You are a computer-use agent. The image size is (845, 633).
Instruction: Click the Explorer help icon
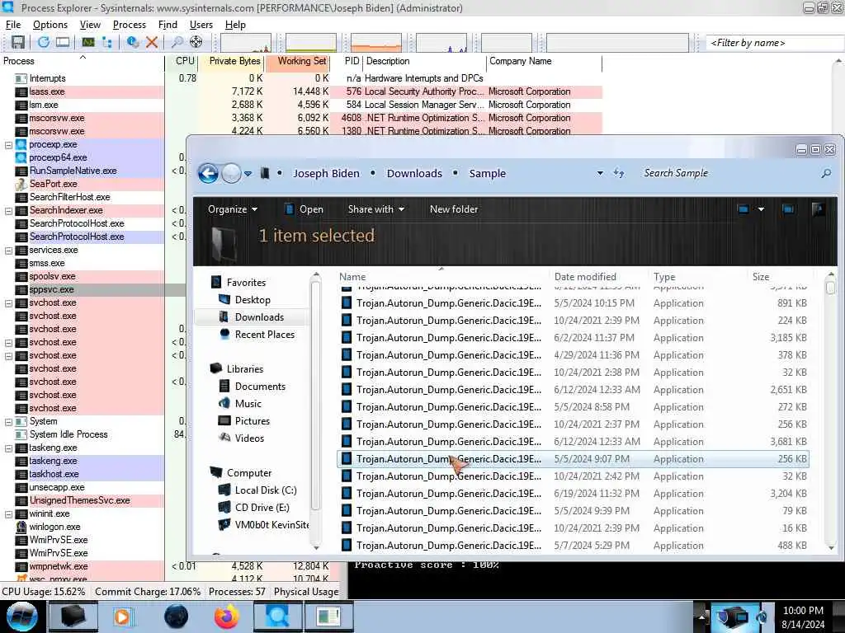[x=818, y=209]
